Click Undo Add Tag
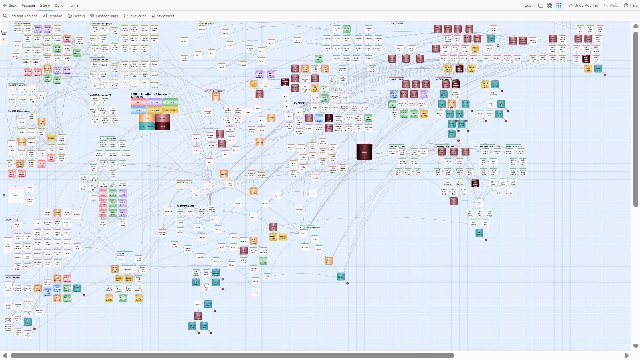 click(583, 5)
